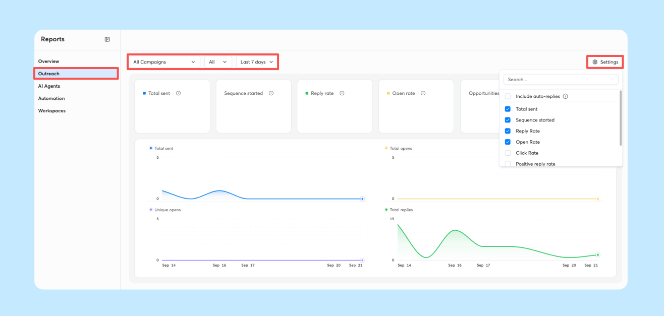Open the All Campaigns dropdown
The width and height of the screenshot is (664, 316).
pos(164,62)
